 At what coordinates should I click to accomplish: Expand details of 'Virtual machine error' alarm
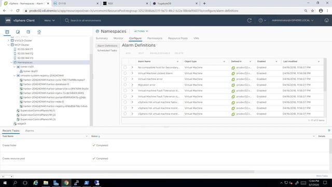pos(132,79)
